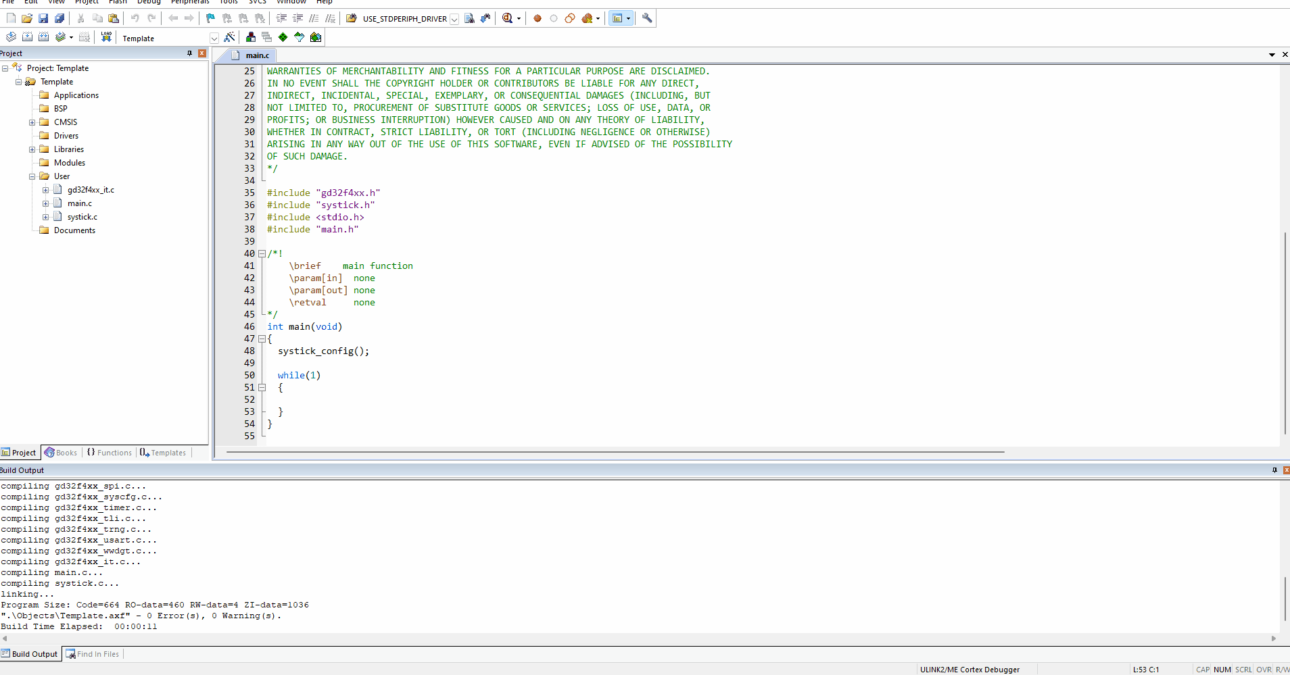Switch to the Books tab
1290x675 pixels.
pos(61,453)
